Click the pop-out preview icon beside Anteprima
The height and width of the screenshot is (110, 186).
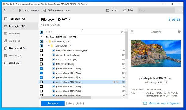click(x=180, y=31)
